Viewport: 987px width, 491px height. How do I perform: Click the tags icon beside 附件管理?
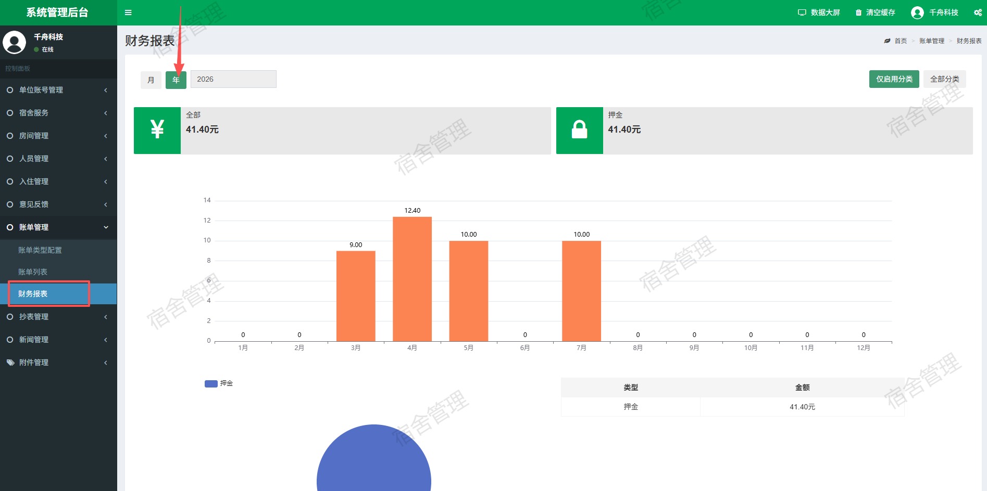pos(10,363)
